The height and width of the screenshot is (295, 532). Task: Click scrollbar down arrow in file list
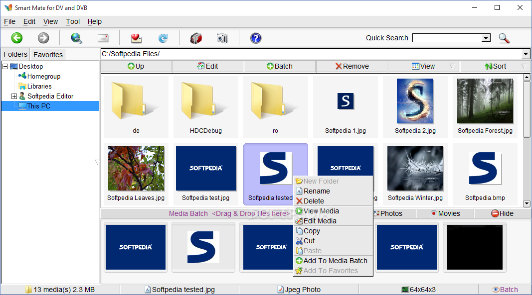[527, 203]
